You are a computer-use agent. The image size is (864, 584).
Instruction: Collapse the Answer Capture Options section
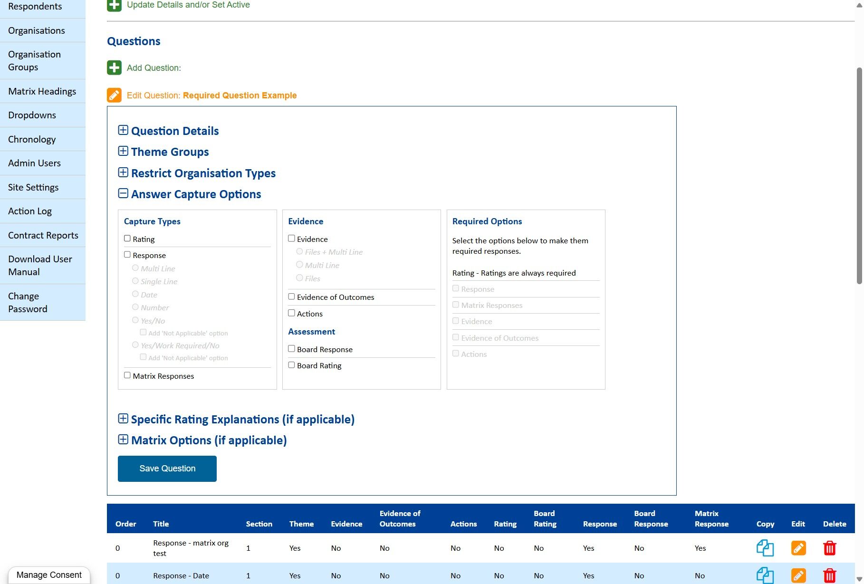pos(123,193)
